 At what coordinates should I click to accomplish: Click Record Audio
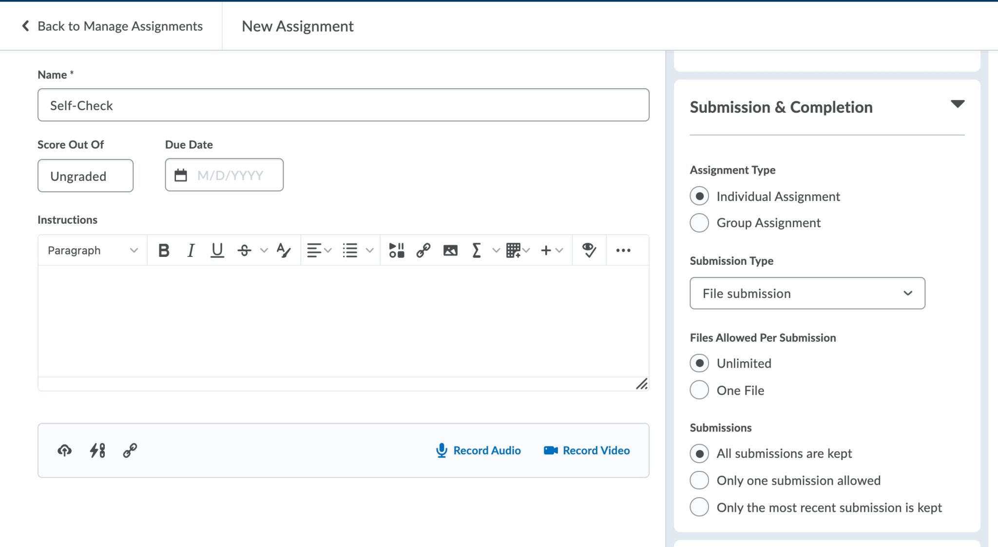[478, 450]
